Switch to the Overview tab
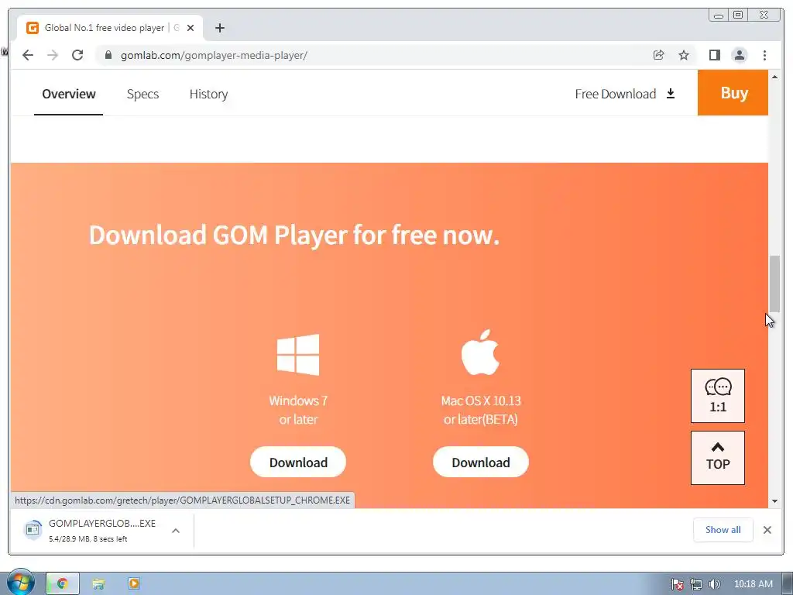Screen dimensions: 793x595 pyautogui.click(x=69, y=94)
